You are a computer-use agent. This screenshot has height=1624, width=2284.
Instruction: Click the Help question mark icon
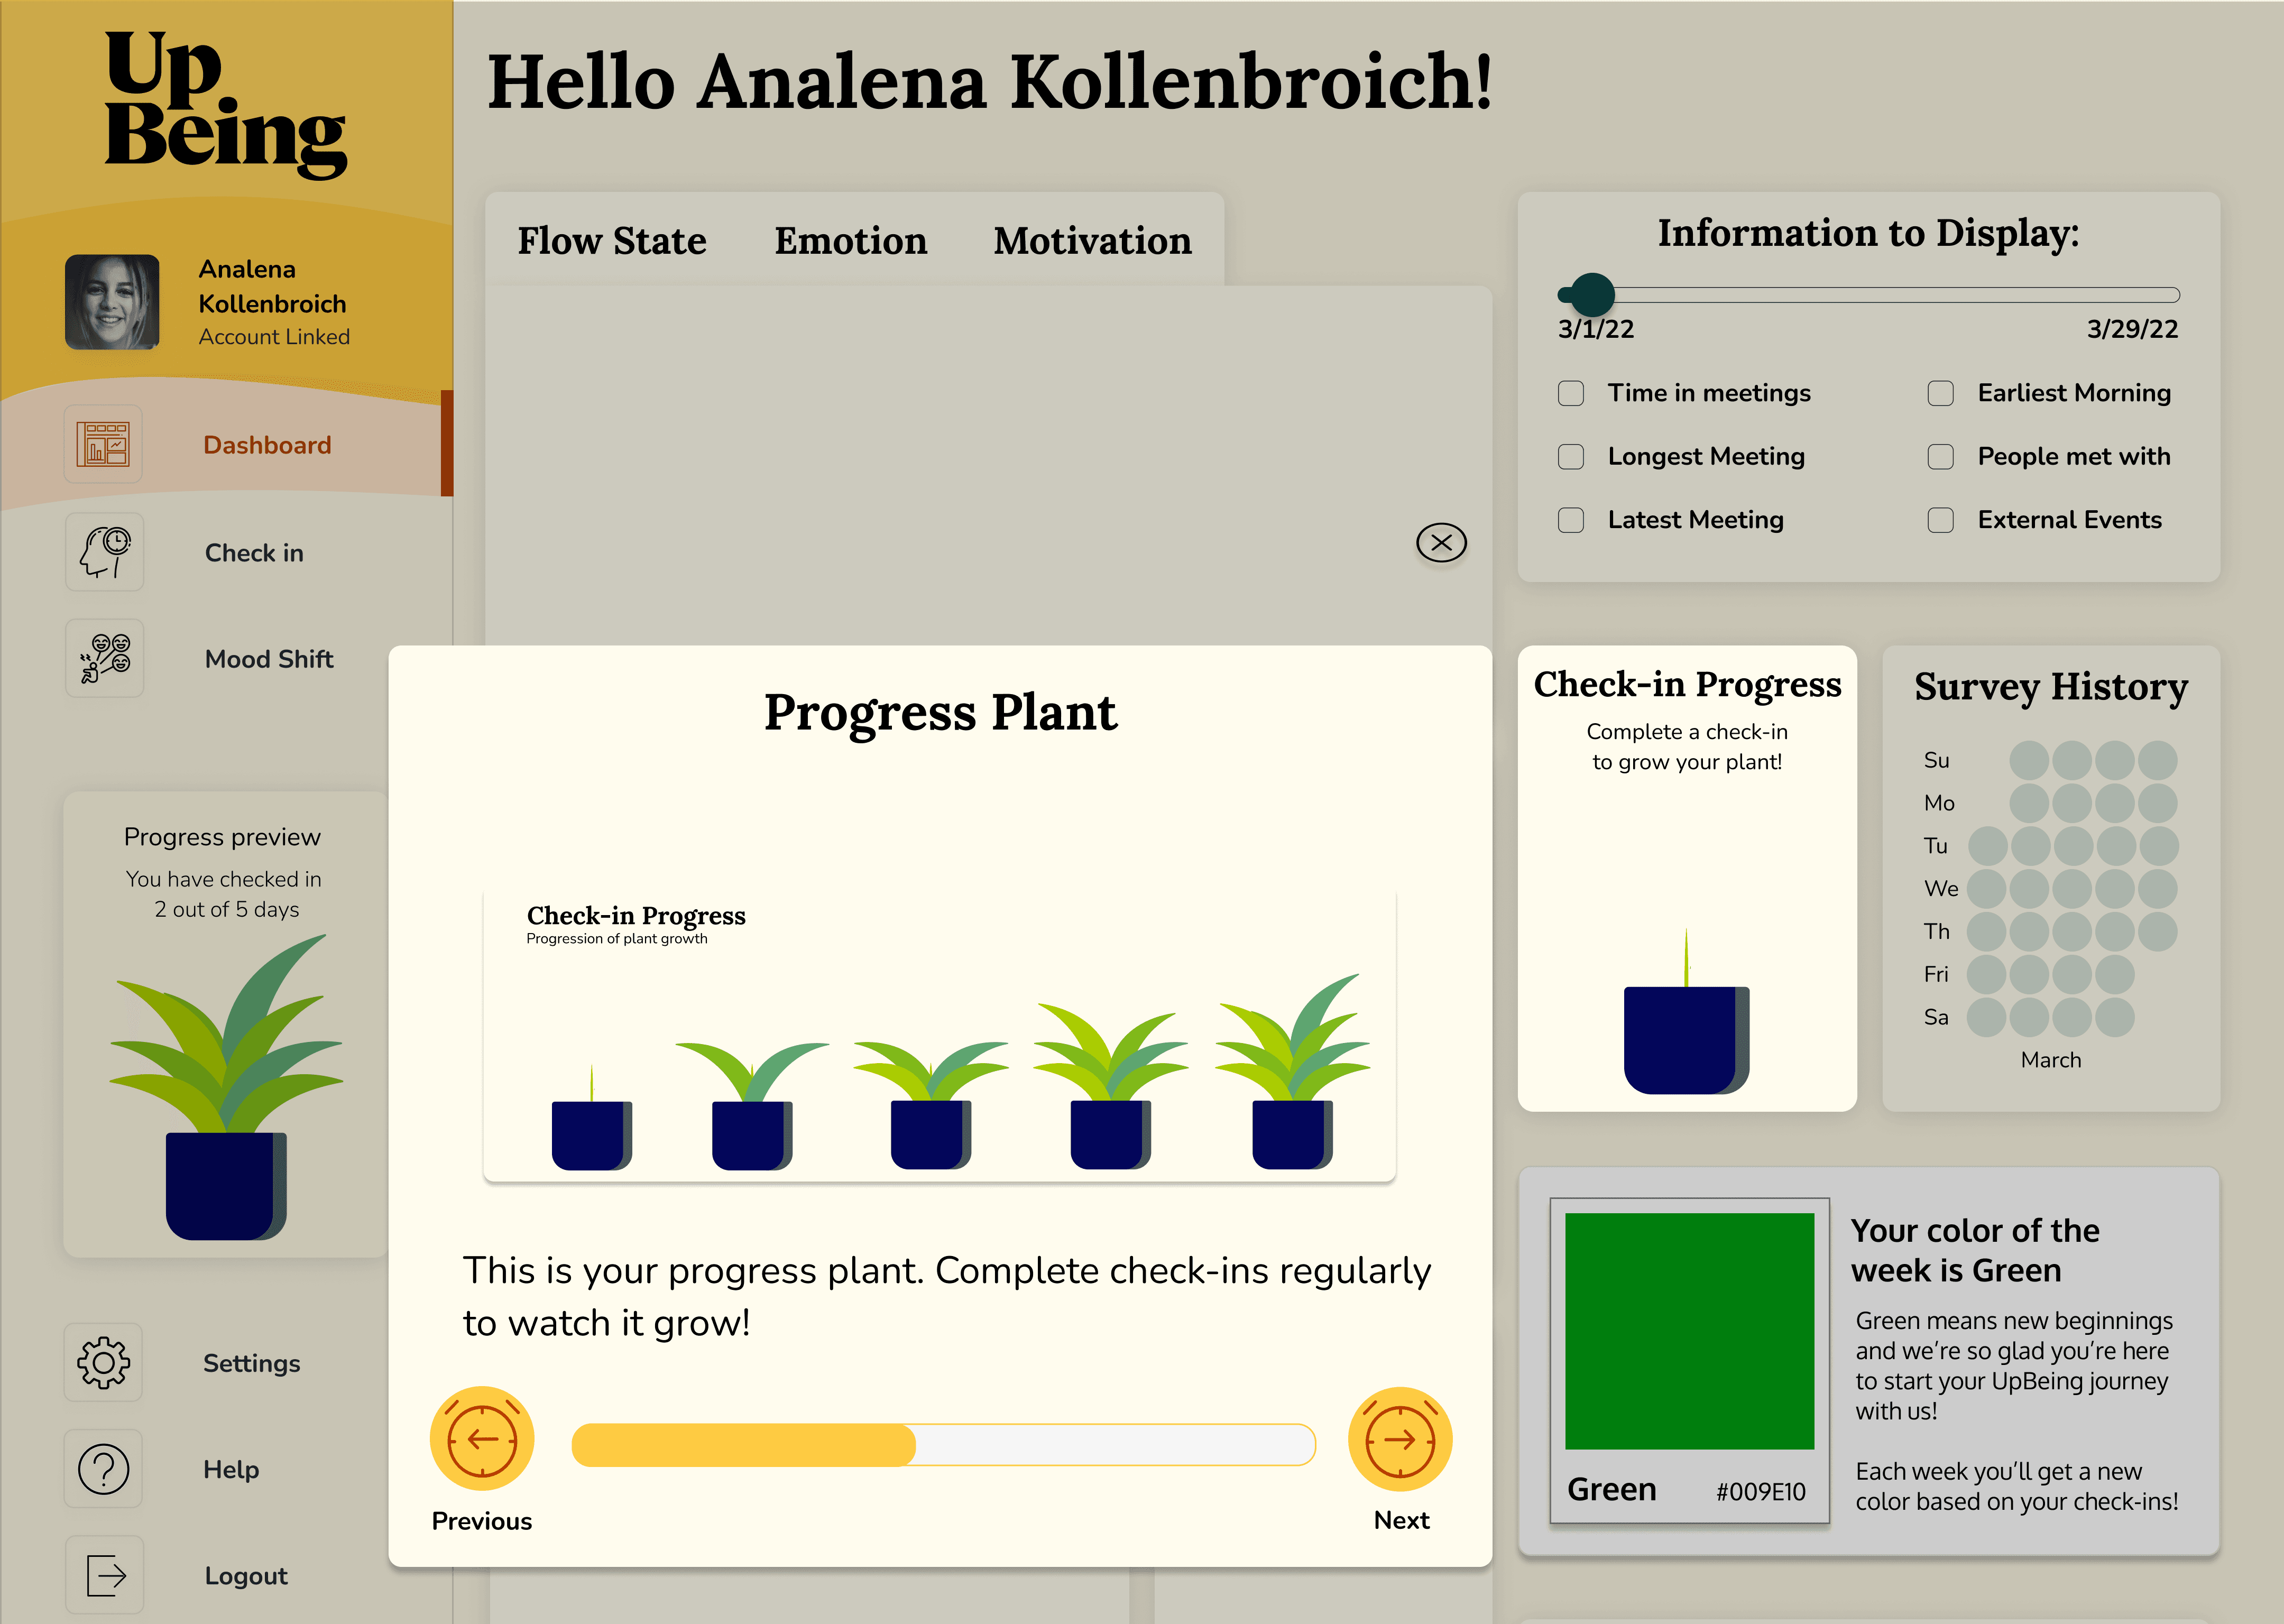103,1469
